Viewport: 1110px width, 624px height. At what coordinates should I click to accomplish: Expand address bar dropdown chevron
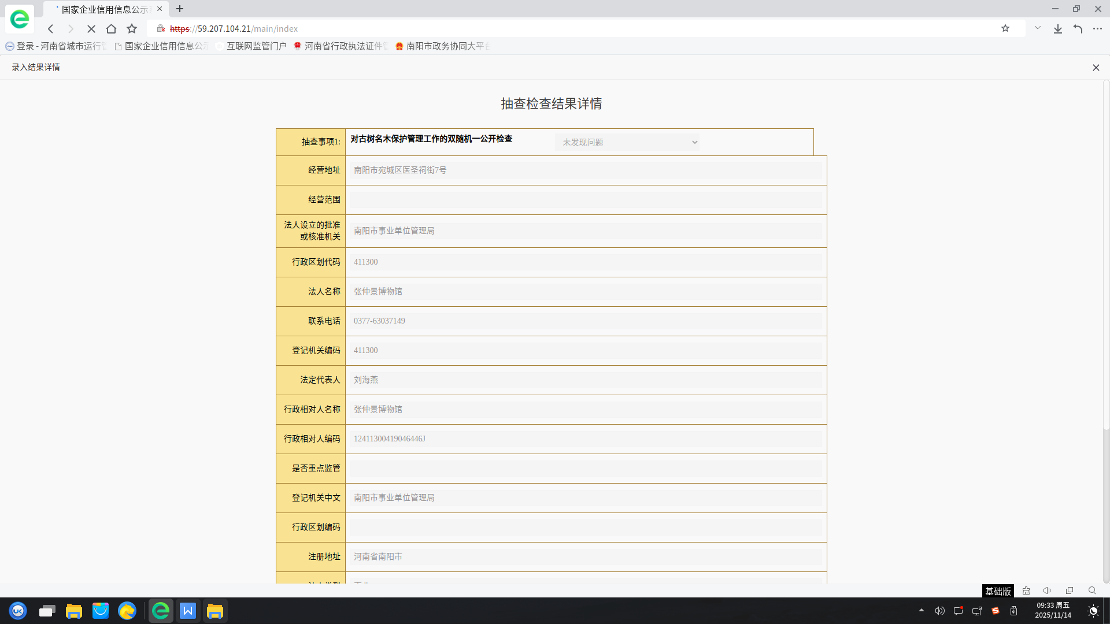click(x=1038, y=28)
